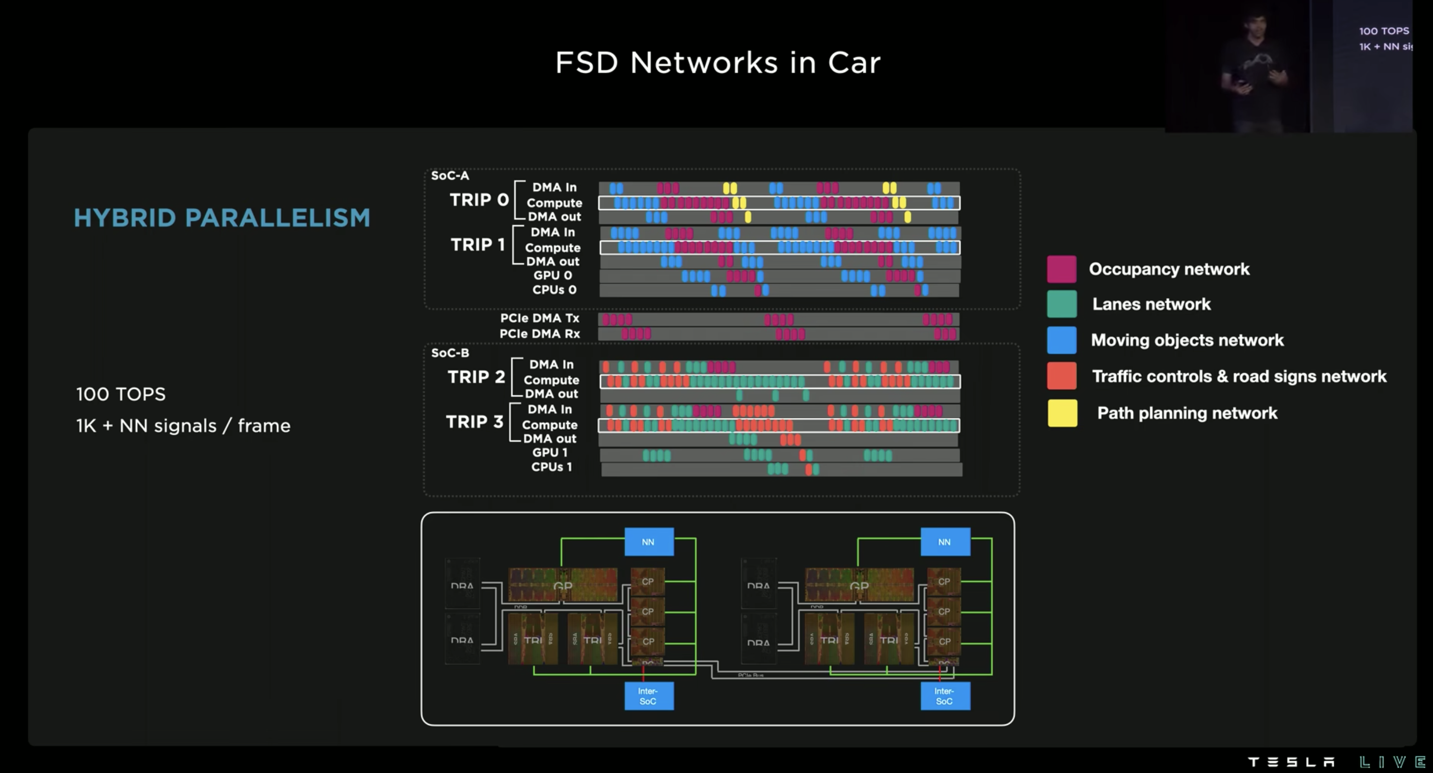Image resolution: width=1433 pixels, height=773 pixels.
Task: Select the Path planning network legend icon
Action: point(1062,413)
